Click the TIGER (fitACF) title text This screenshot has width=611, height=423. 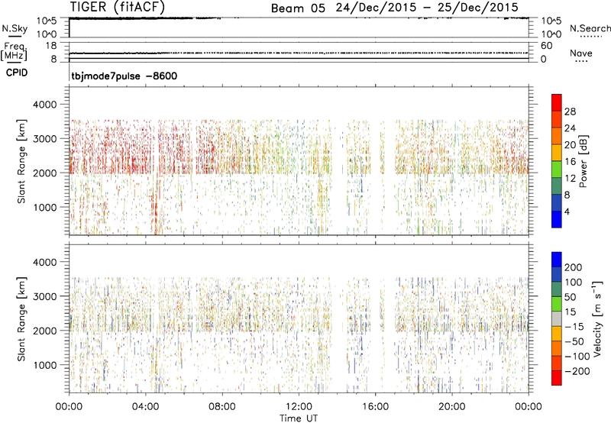tap(118, 7)
